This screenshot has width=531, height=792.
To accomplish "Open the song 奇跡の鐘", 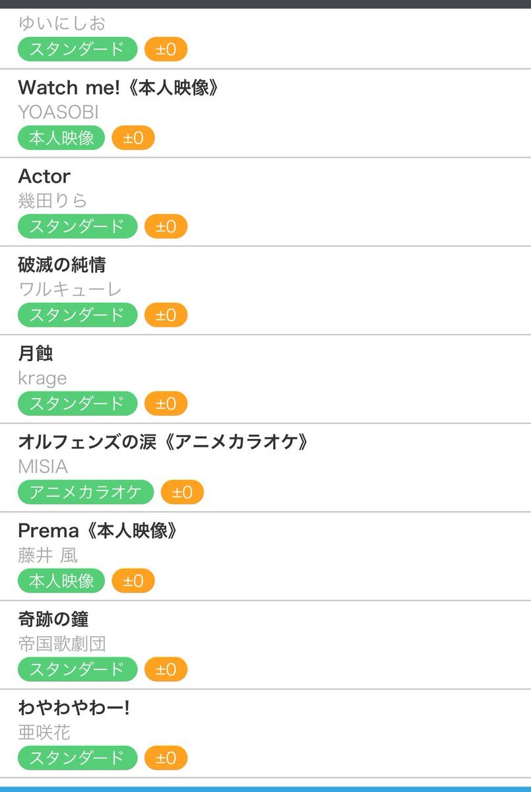I will (53, 619).
